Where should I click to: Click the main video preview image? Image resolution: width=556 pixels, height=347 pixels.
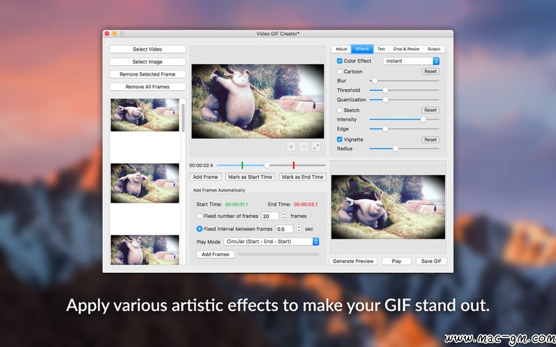258,101
